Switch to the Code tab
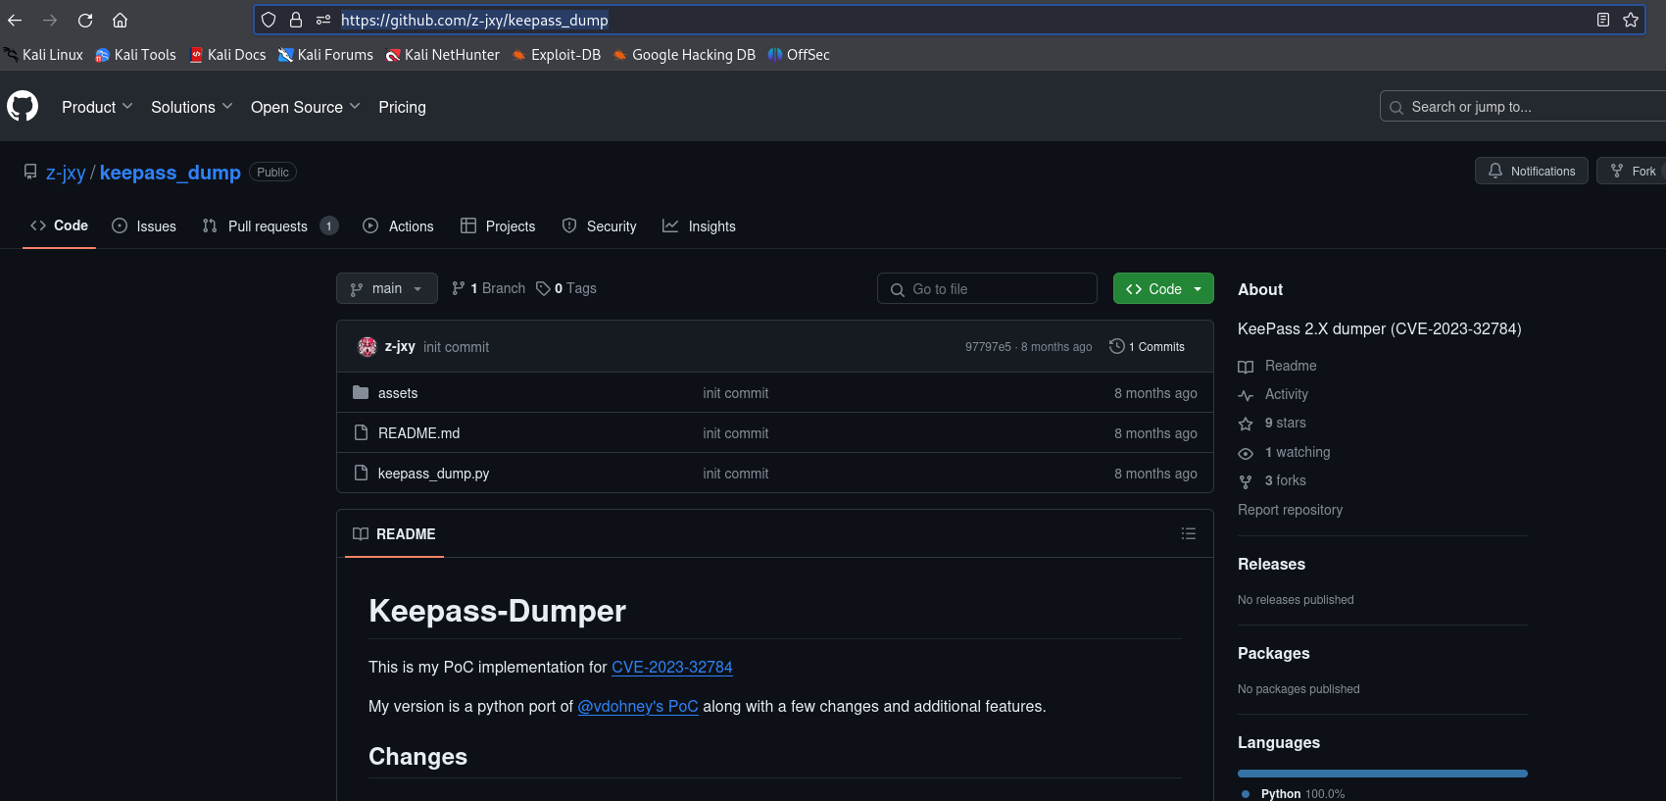1666x801 pixels. [59, 225]
